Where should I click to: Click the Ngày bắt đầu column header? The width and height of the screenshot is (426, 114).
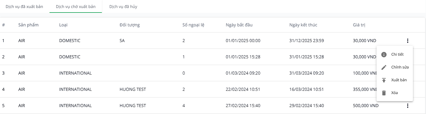(x=239, y=25)
